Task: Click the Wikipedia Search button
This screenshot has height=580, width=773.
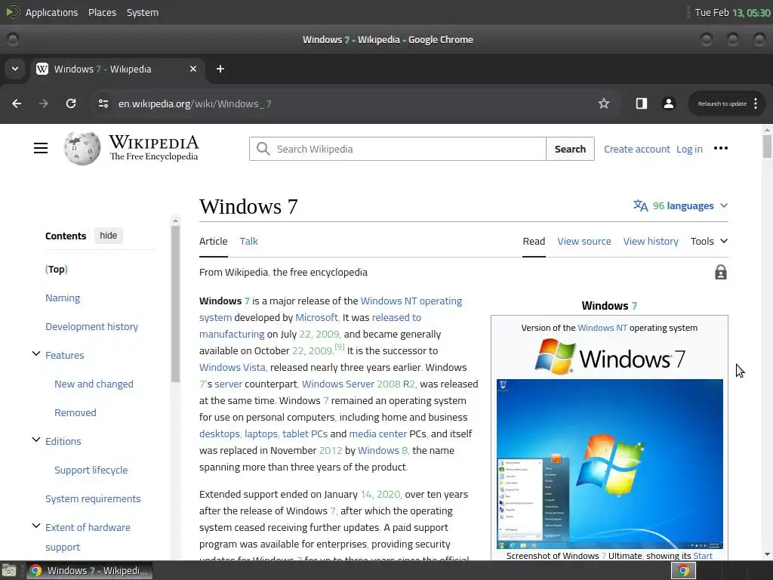Action: pyautogui.click(x=570, y=149)
